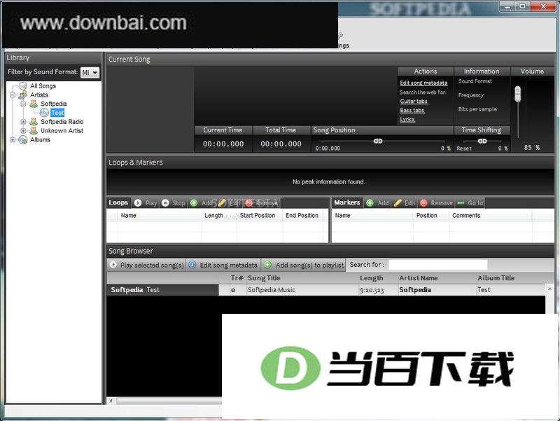Click the Test album disc icon
Viewport: 560px width, 421px height.
[x=44, y=113]
